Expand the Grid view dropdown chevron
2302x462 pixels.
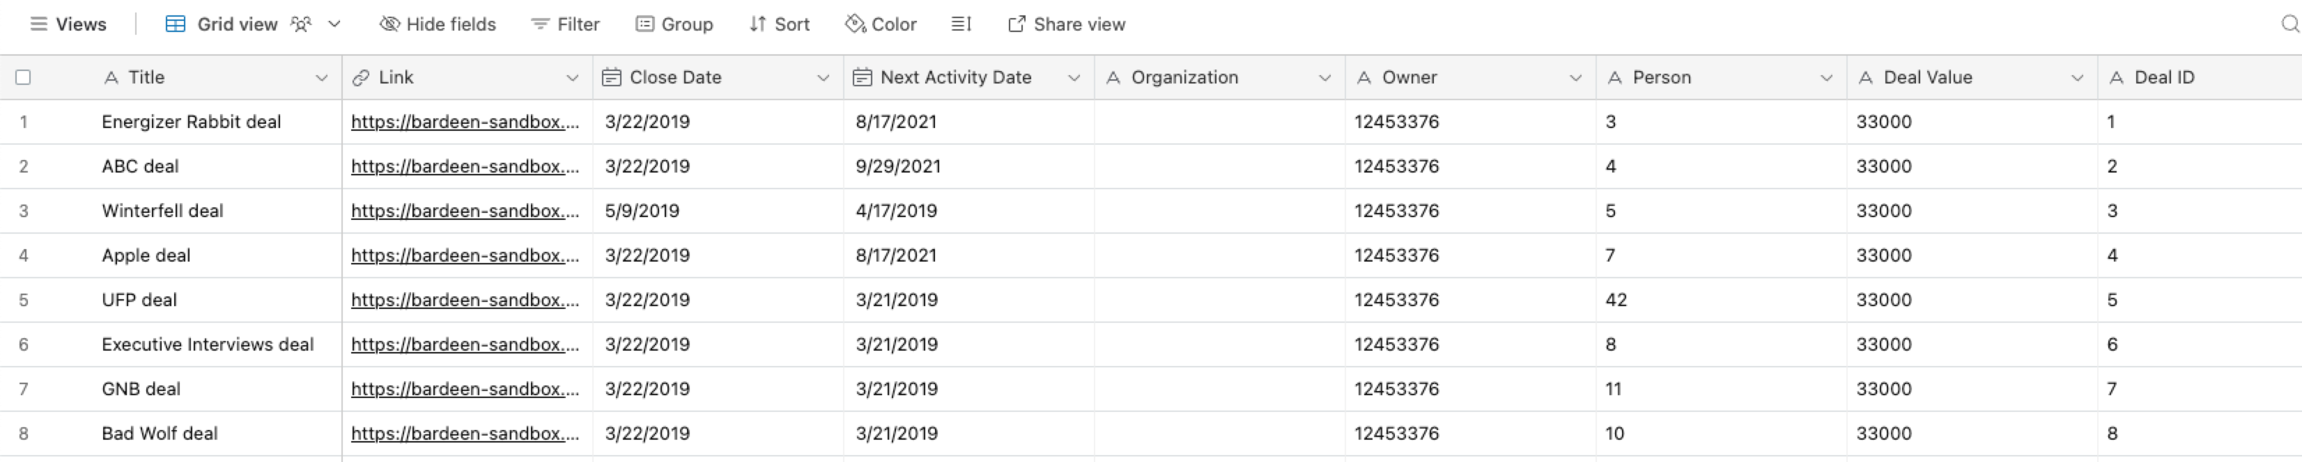point(334,24)
